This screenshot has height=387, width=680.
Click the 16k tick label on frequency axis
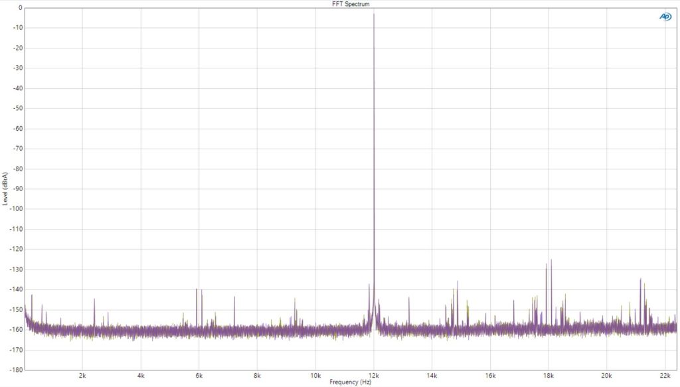click(x=490, y=375)
